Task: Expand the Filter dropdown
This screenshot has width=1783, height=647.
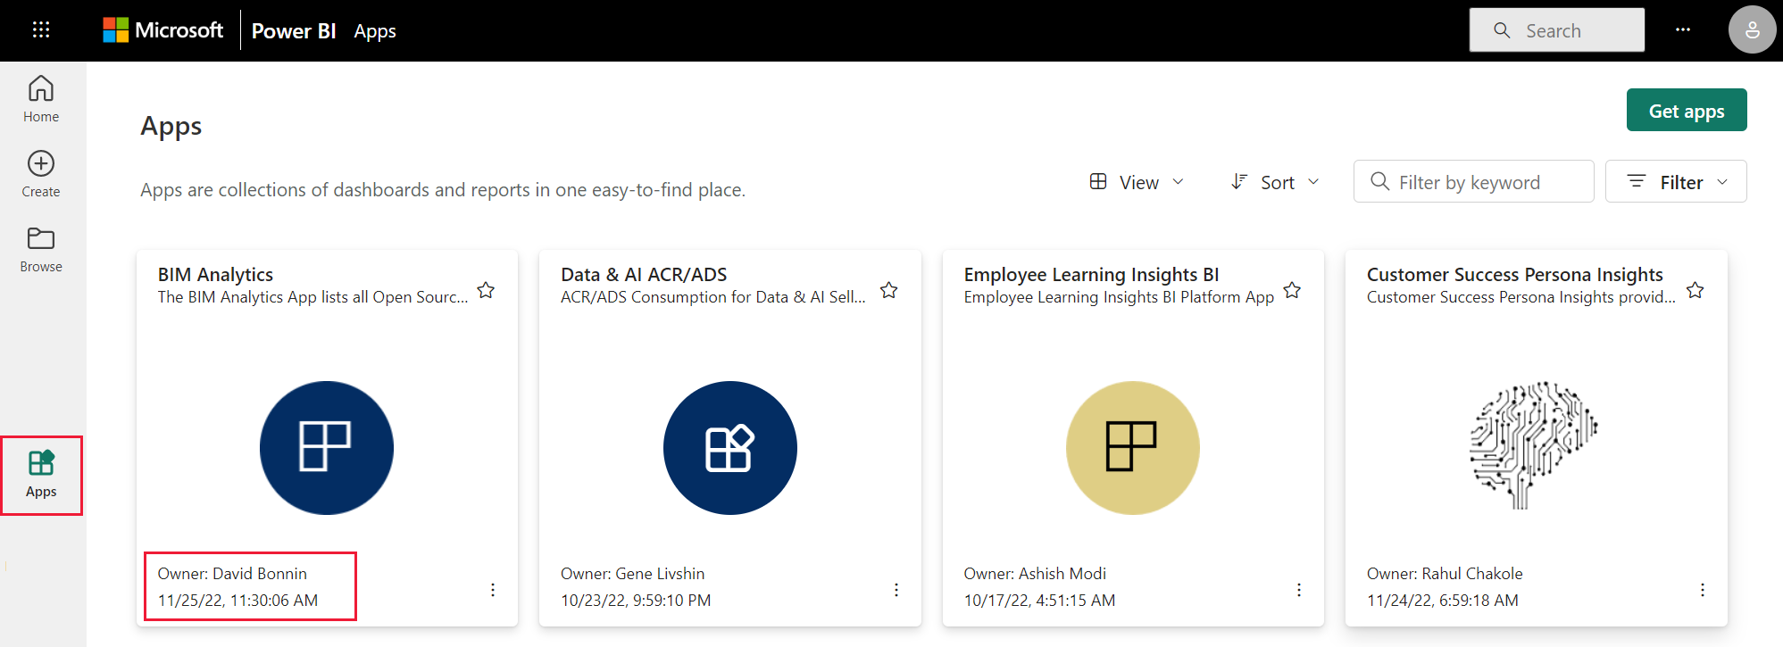Action: pyautogui.click(x=1676, y=182)
